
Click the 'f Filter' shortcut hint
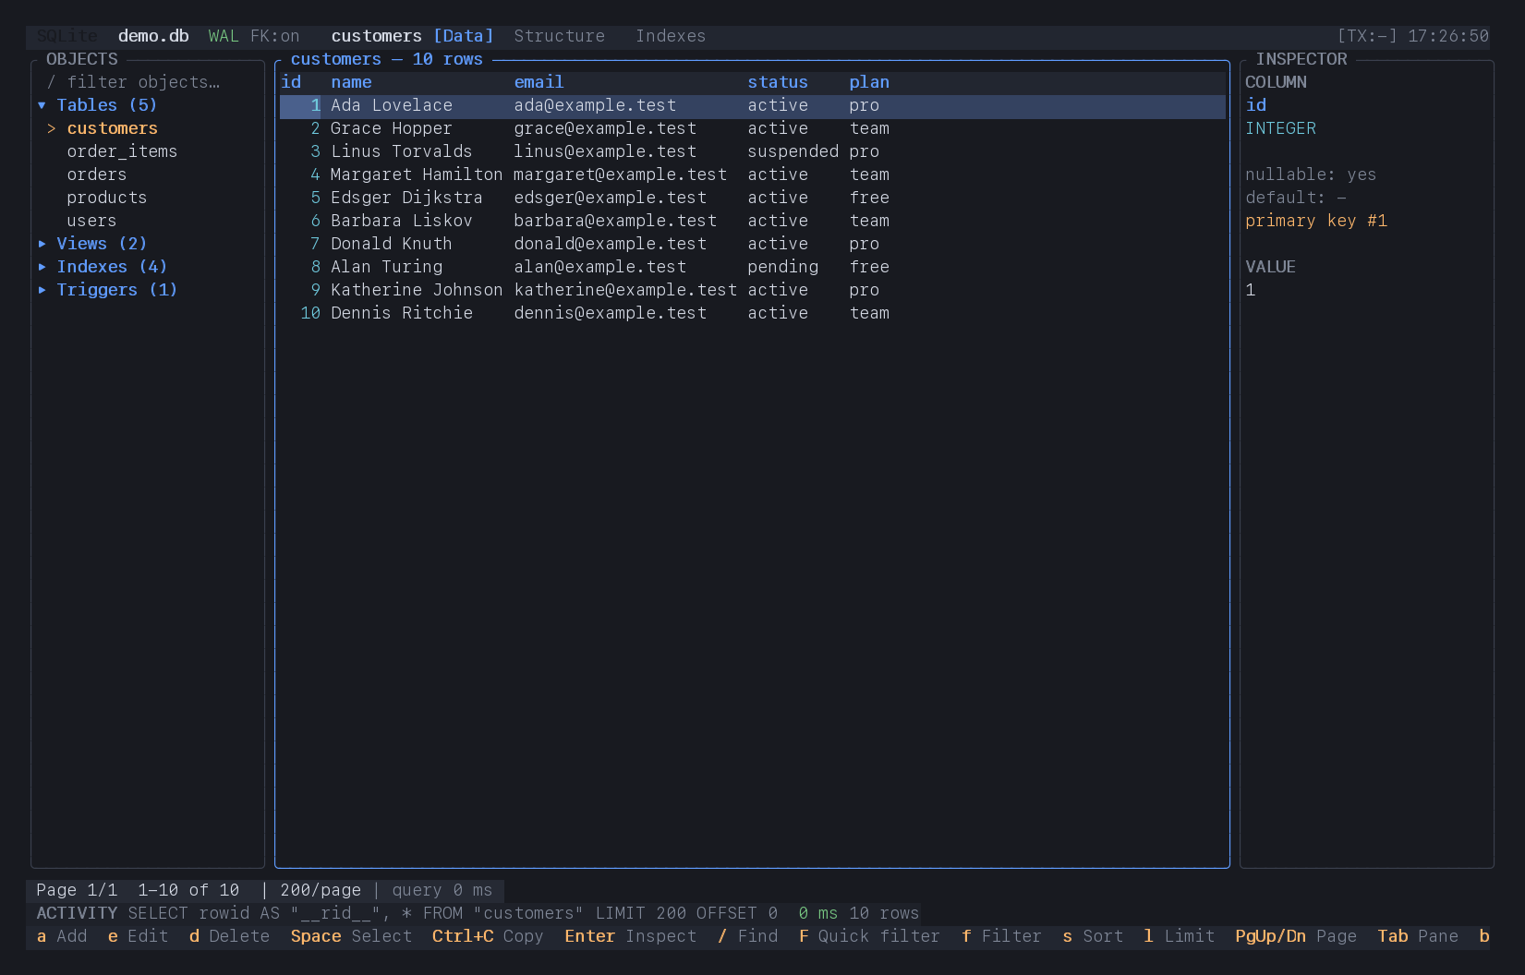pyautogui.click(x=1001, y=936)
